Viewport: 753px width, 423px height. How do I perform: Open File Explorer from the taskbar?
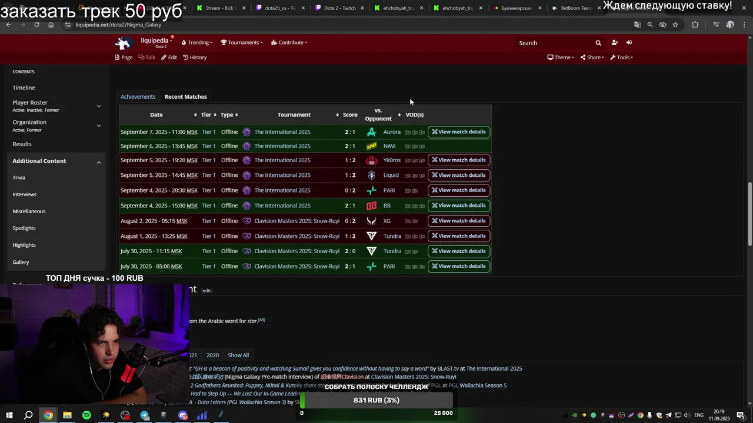point(67,415)
